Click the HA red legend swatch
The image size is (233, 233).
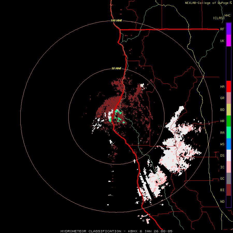coord(229,86)
